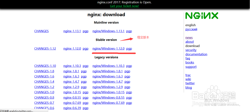Download nginx/Windows-1.13.1

point(108,31)
